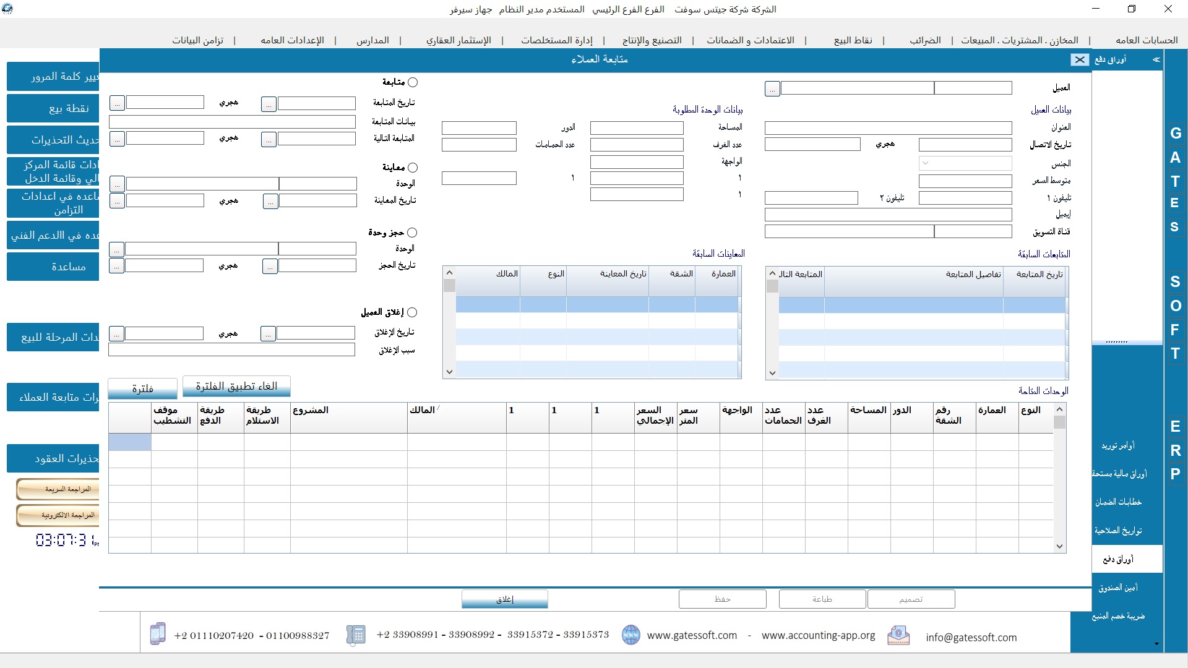Click the فلترة button
The height and width of the screenshot is (668, 1188).
point(142,388)
